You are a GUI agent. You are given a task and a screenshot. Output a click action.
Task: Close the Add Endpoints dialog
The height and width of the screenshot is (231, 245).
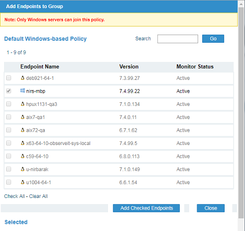211,208
